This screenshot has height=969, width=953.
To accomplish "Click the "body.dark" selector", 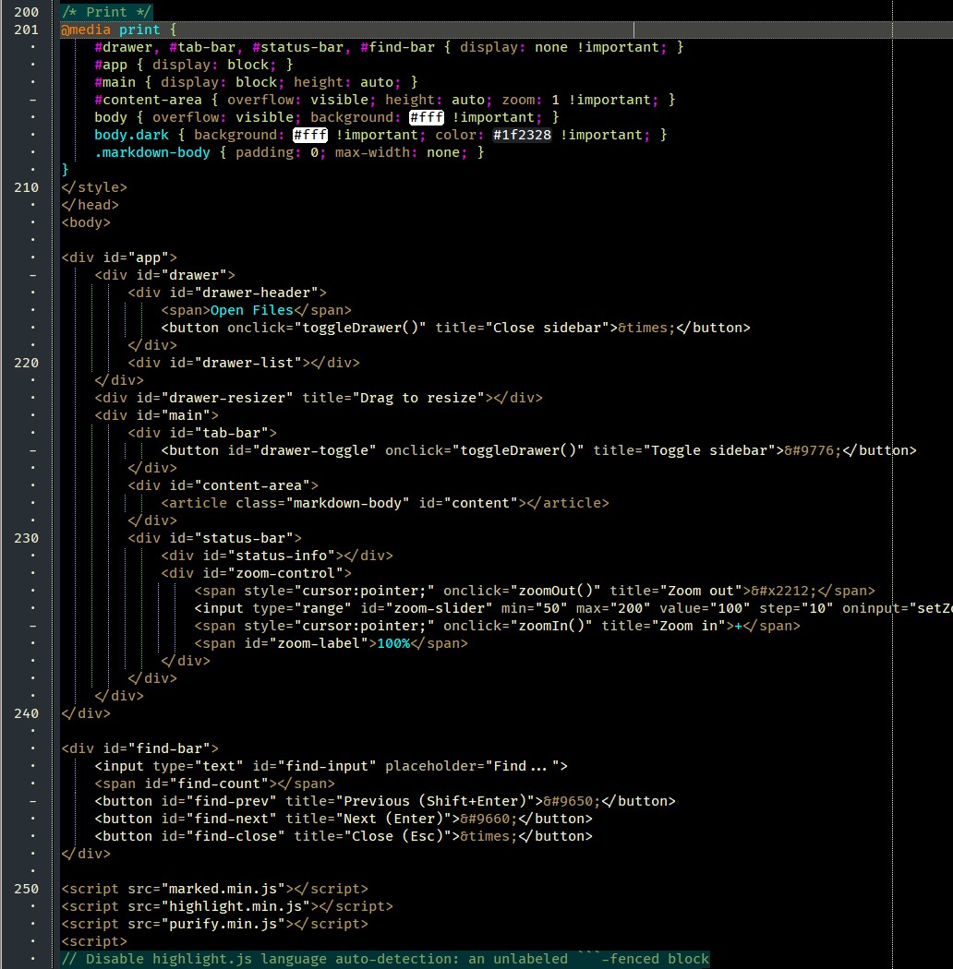I will [131, 135].
